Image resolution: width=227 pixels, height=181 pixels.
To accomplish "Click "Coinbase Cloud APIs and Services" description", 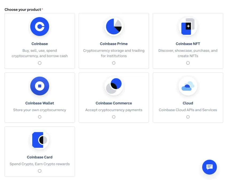I will coord(188,110).
